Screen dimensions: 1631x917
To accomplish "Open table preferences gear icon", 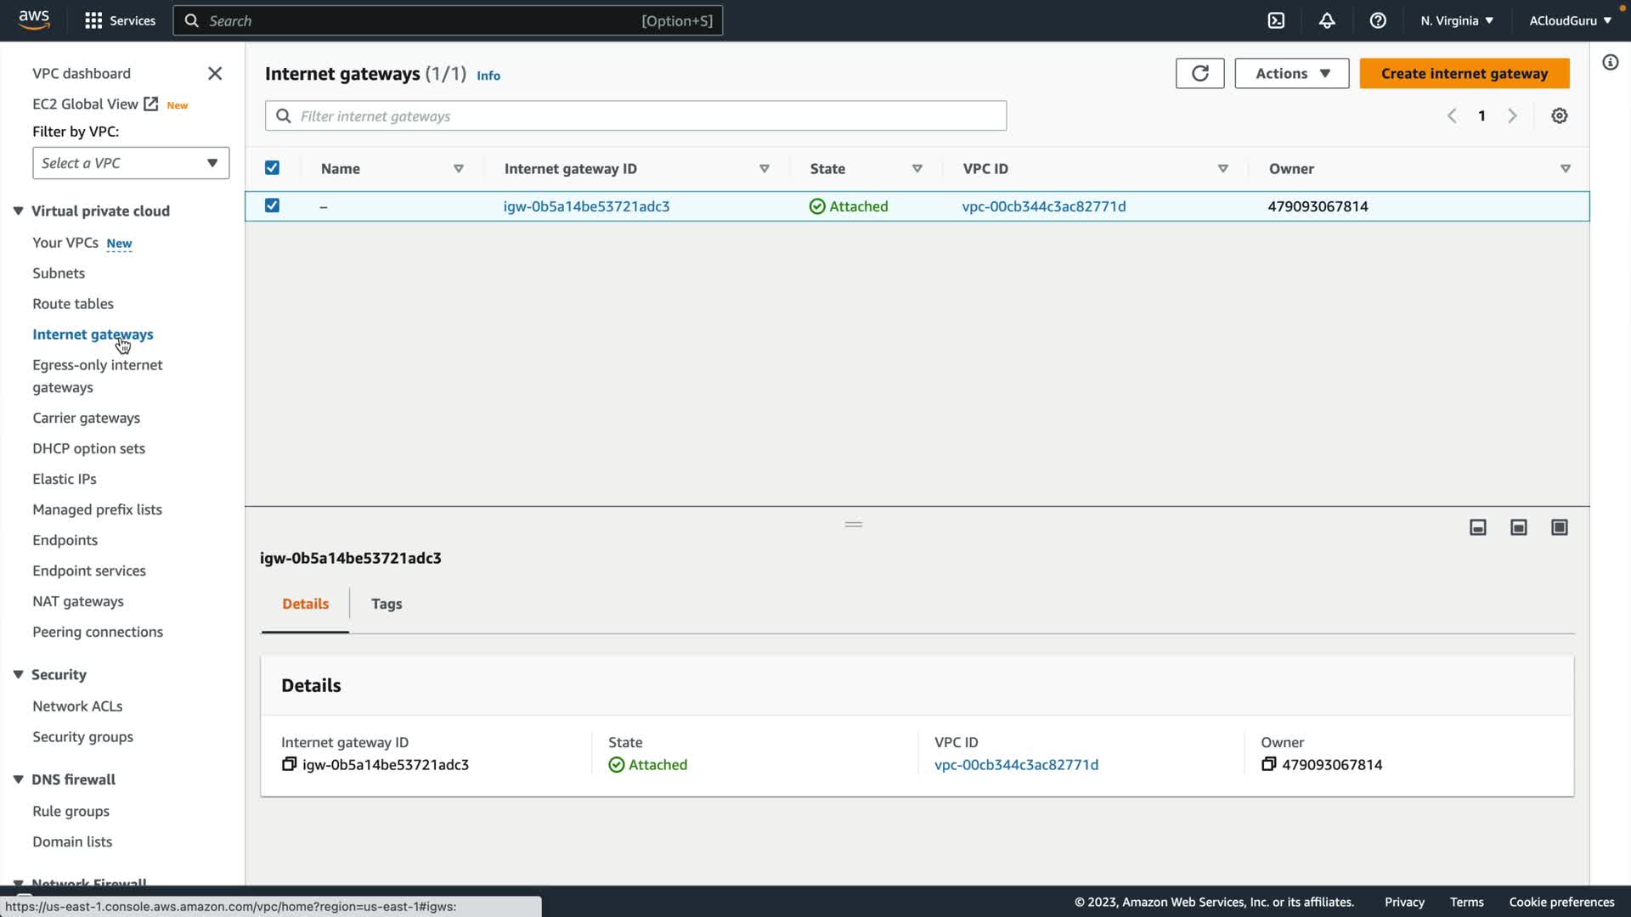I will click(x=1560, y=115).
